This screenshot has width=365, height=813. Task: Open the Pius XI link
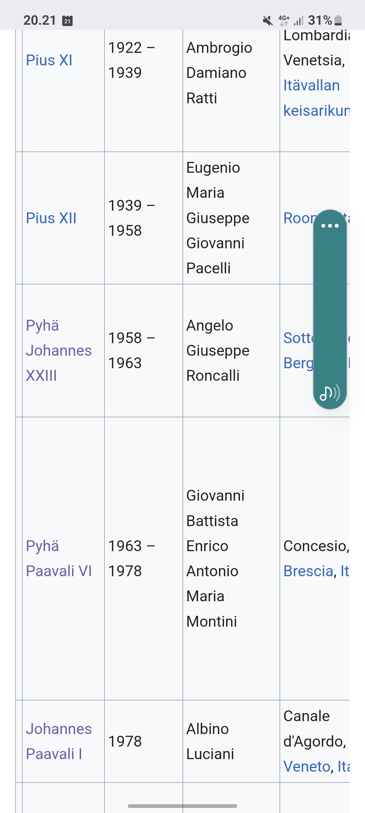pyautogui.click(x=49, y=60)
